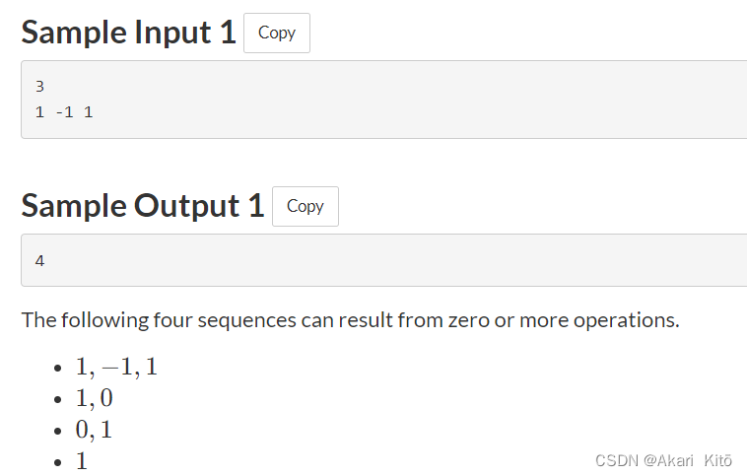Copy the Sample Input 1 content
The image size is (747, 476).
277,33
